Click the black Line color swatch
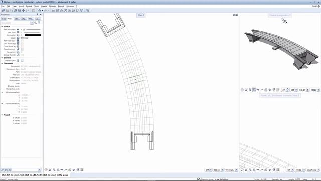 click(x=33, y=35)
